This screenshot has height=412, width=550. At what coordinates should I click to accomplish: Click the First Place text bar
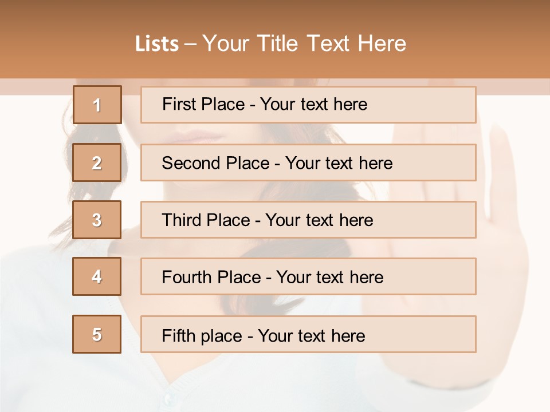click(308, 105)
